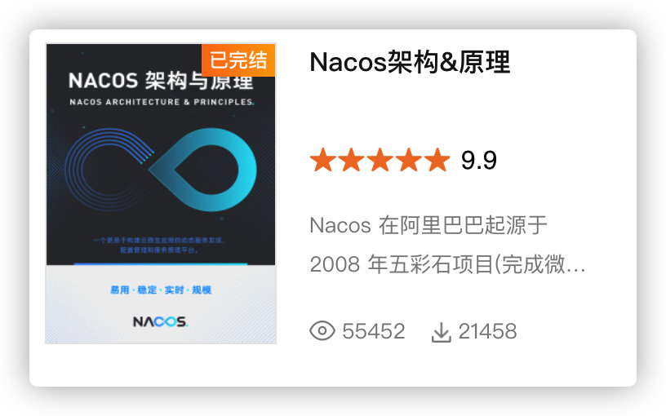
Task: Open the Nacos book description text
Action: pyautogui.click(x=448, y=245)
